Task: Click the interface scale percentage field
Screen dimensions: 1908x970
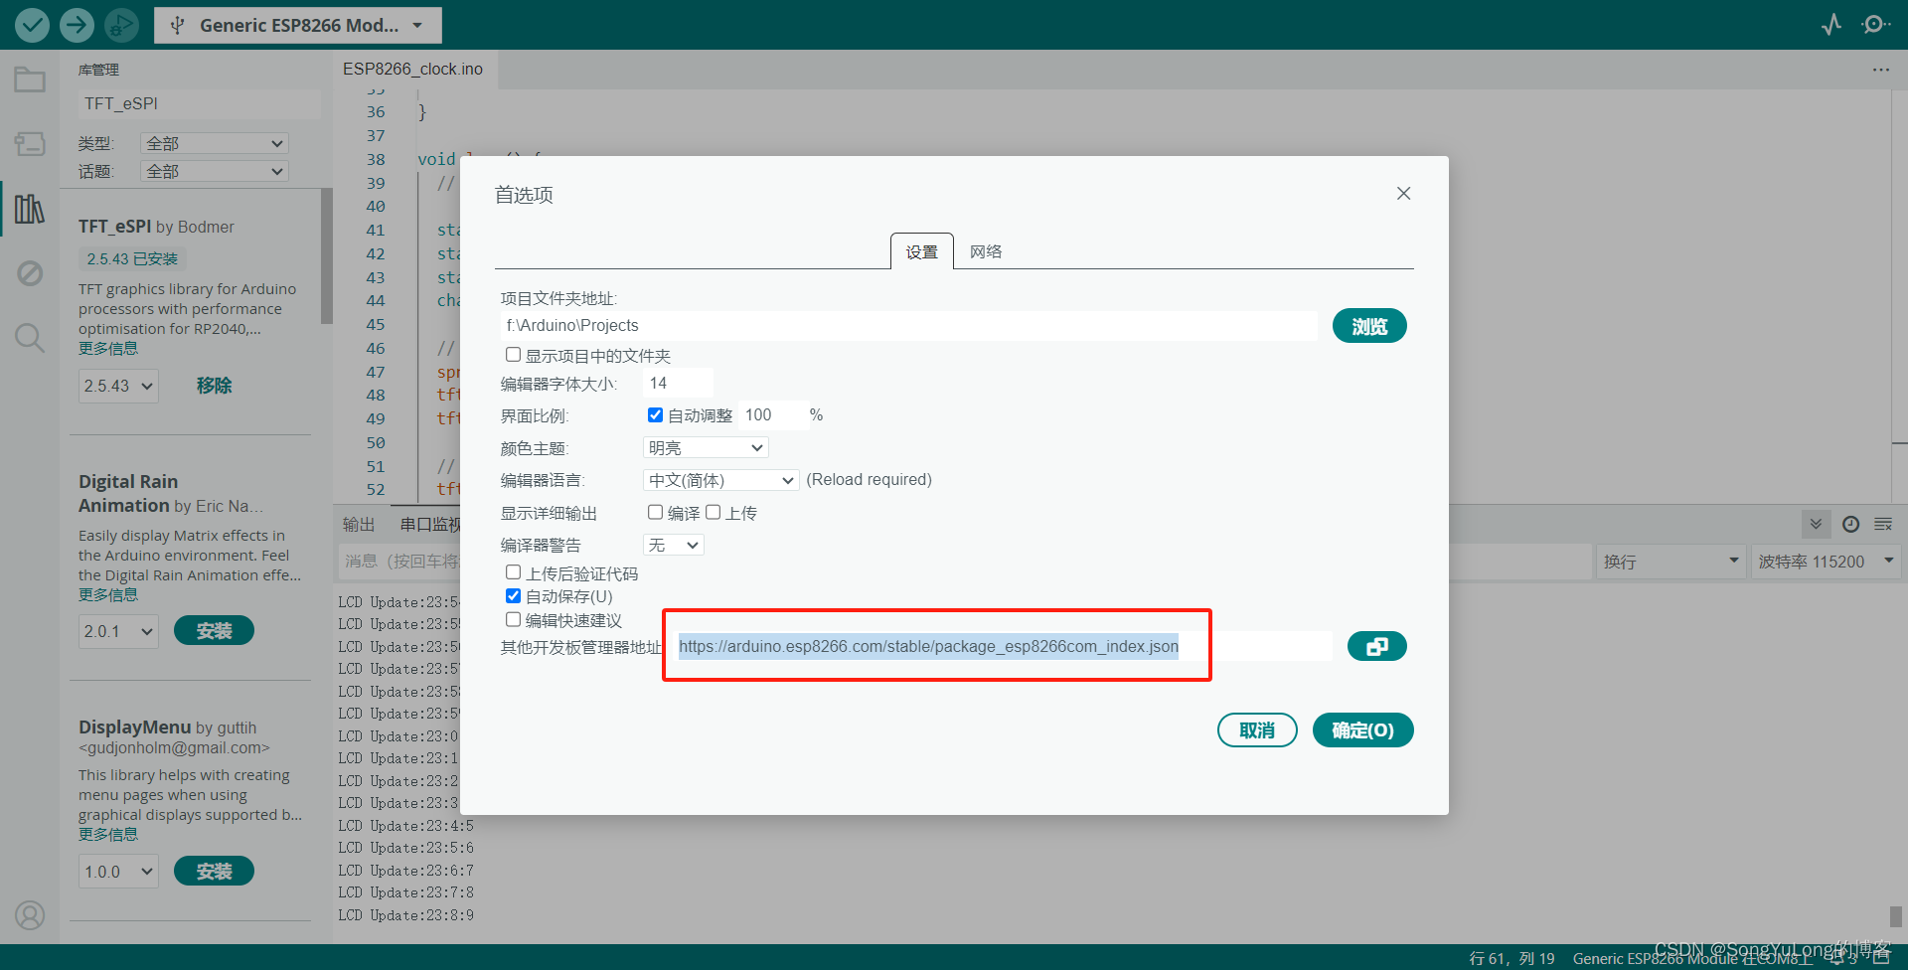Action: tap(772, 415)
